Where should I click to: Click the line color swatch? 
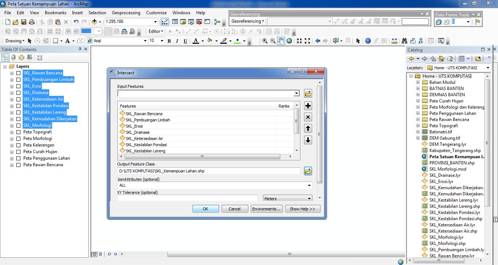(224, 41)
